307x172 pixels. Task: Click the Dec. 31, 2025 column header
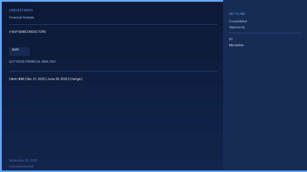point(36,79)
